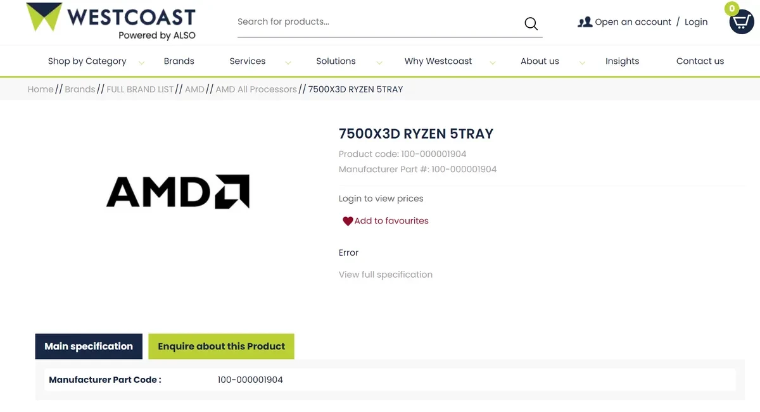Select Insights in the navigation menu
The image size is (760, 412).
tap(622, 61)
